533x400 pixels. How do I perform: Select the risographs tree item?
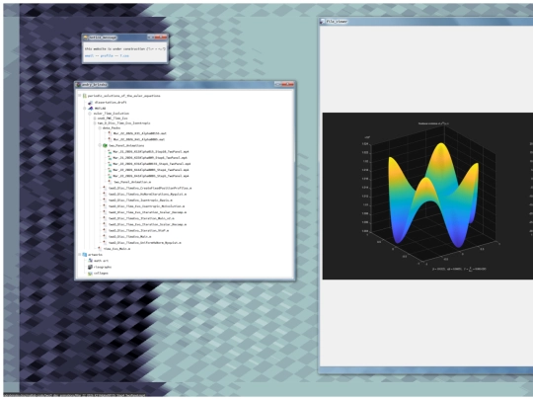point(103,267)
